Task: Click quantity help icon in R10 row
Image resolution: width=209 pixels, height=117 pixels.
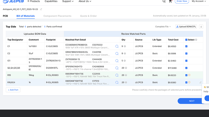Action: (x=126, y=75)
